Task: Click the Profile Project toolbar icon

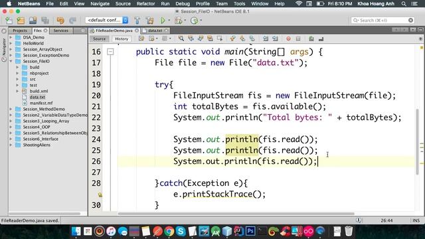Action: 194,21
